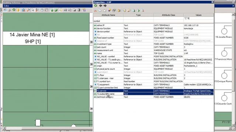
Task: Select the 'device symbol' attribute row
Action: point(153,32)
